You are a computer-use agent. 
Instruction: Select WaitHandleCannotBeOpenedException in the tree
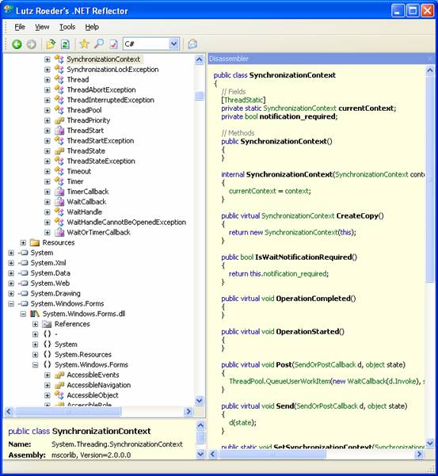pyautogui.click(x=126, y=223)
